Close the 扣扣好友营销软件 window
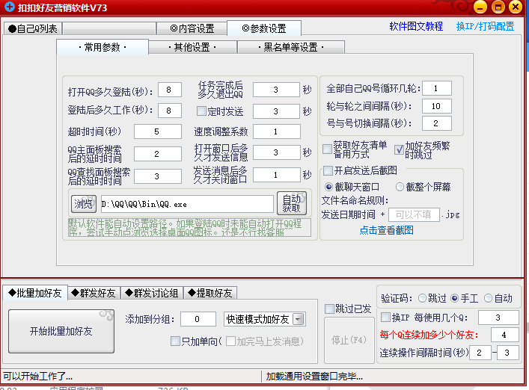The width and height of the screenshot is (529, 390). [516, 7]
